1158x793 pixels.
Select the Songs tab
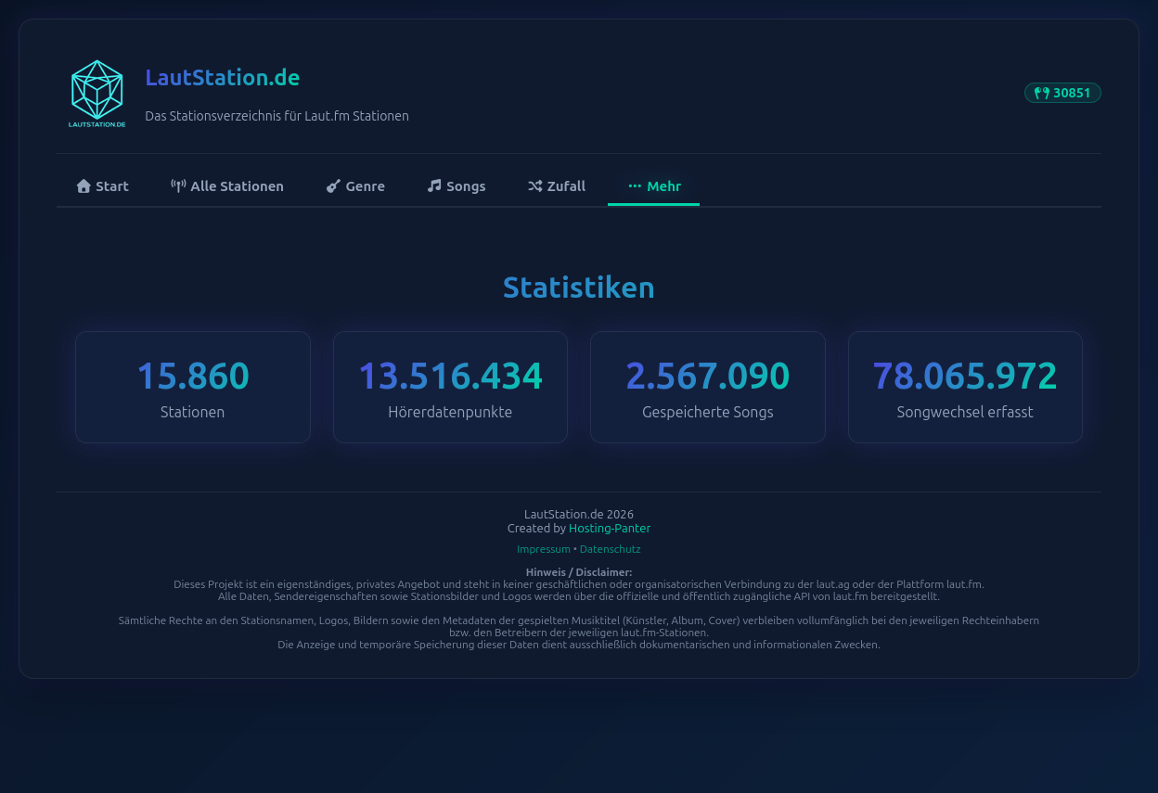tap(457, 186)
